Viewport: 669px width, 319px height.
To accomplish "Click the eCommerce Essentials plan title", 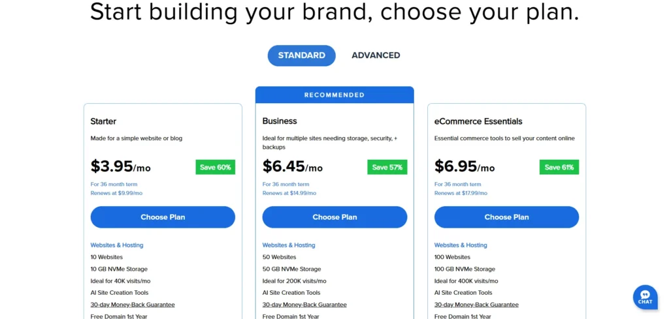I will pyautogui.click(x=478, y=121).
